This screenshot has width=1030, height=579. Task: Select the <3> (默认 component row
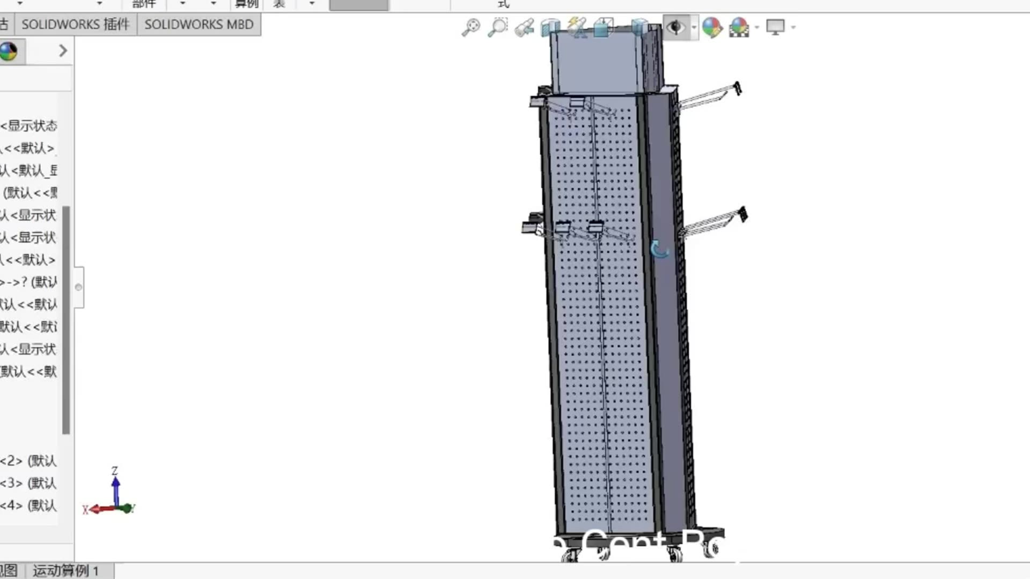tap(28, 484)
